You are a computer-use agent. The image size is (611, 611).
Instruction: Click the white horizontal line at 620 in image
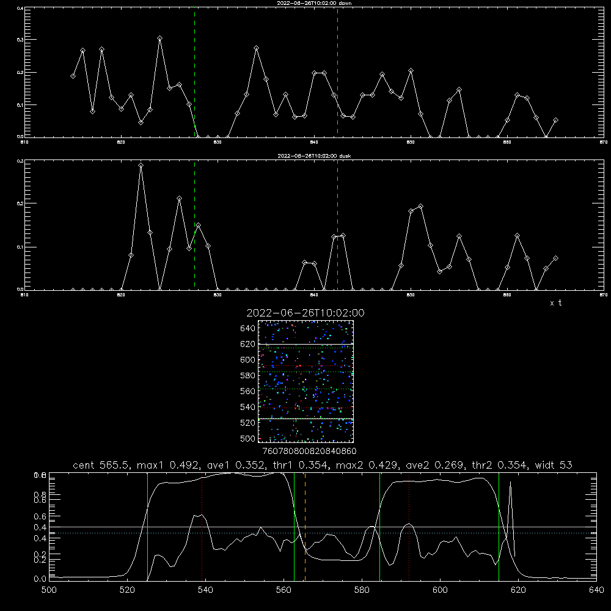[x=306, y=344]
